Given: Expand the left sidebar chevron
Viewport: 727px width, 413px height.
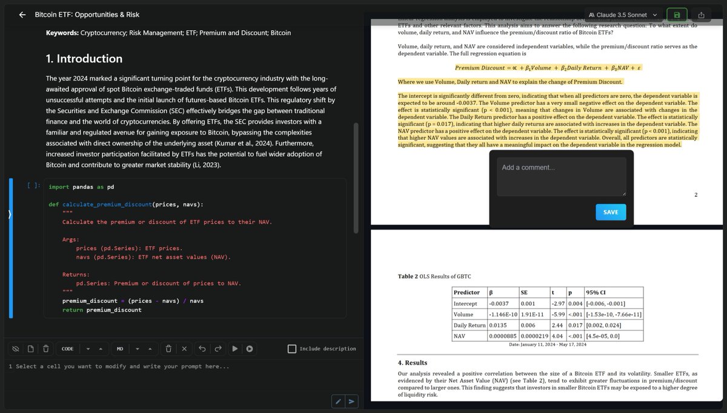Looking at the screenshot, I should (x=9, y=214).
